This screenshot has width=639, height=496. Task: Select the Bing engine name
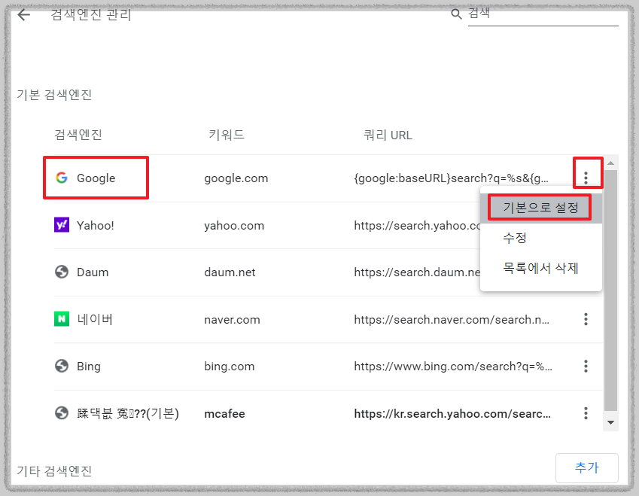(88, 367)
